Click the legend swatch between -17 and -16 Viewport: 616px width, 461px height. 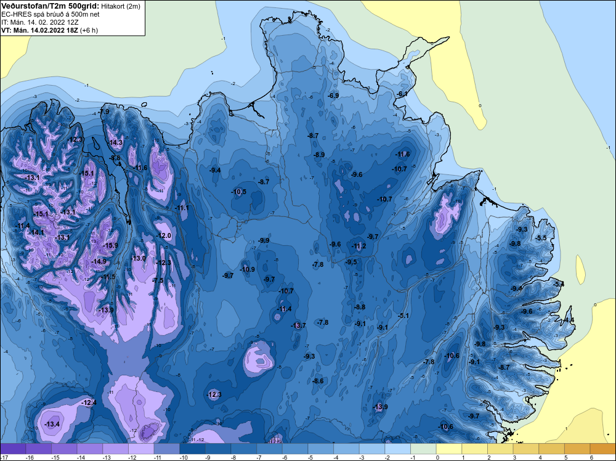click(13, 449)
